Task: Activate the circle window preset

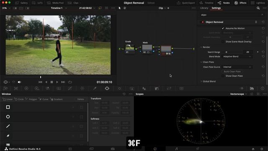Action: (x=8, y=117)
